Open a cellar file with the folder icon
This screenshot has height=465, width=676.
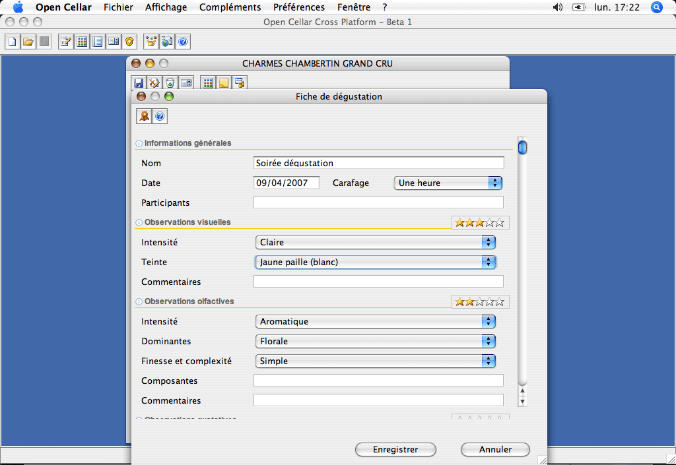click(28, 42)
